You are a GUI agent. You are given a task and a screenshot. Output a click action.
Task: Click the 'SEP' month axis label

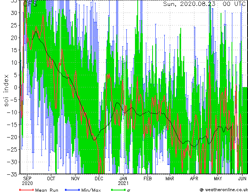pos(27,179)
